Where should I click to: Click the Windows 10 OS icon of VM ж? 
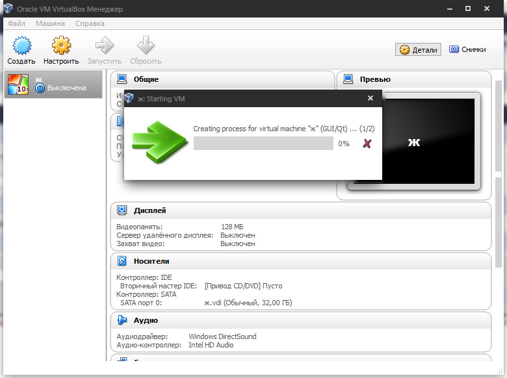[18, 84]
